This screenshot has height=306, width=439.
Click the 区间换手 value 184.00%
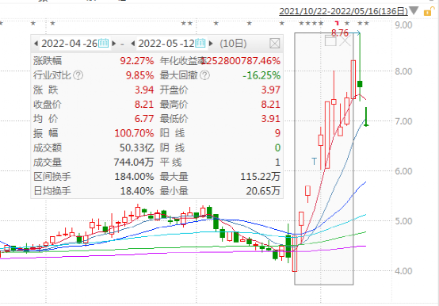(135, 177)
